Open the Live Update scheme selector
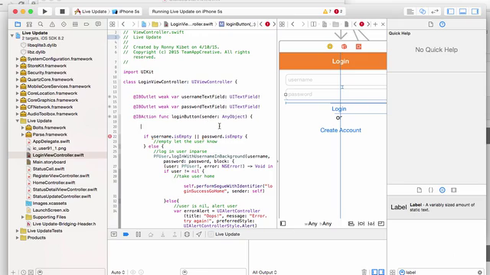Viewport: 490px width, 275px height. point(90,11)
